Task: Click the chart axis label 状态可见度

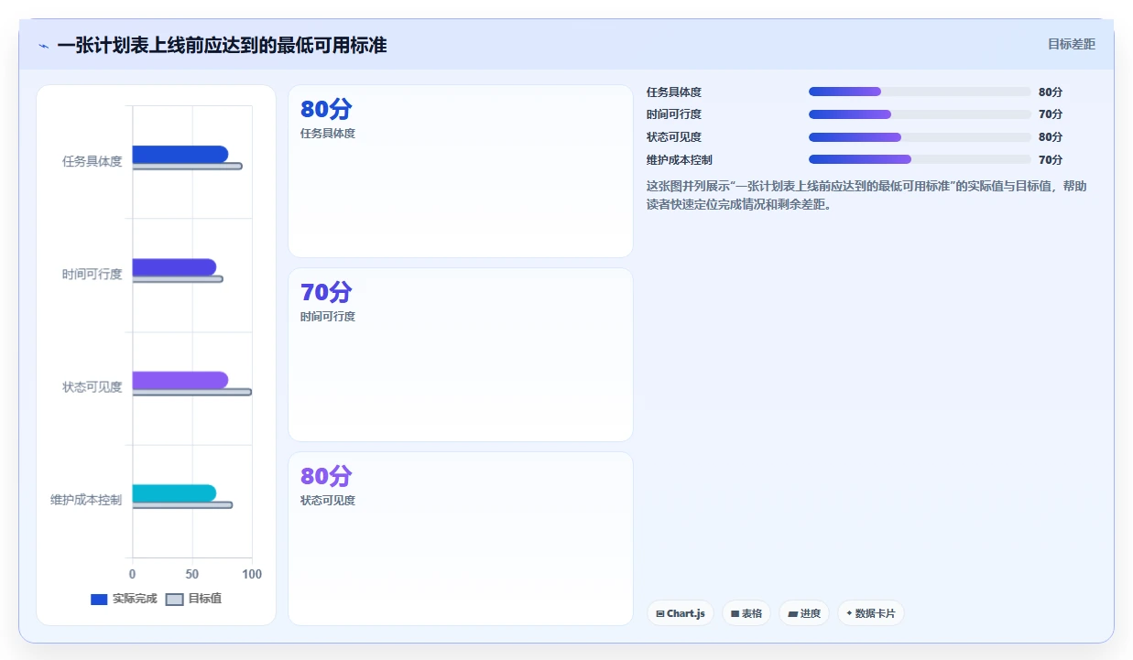Action: pos(92,387)
